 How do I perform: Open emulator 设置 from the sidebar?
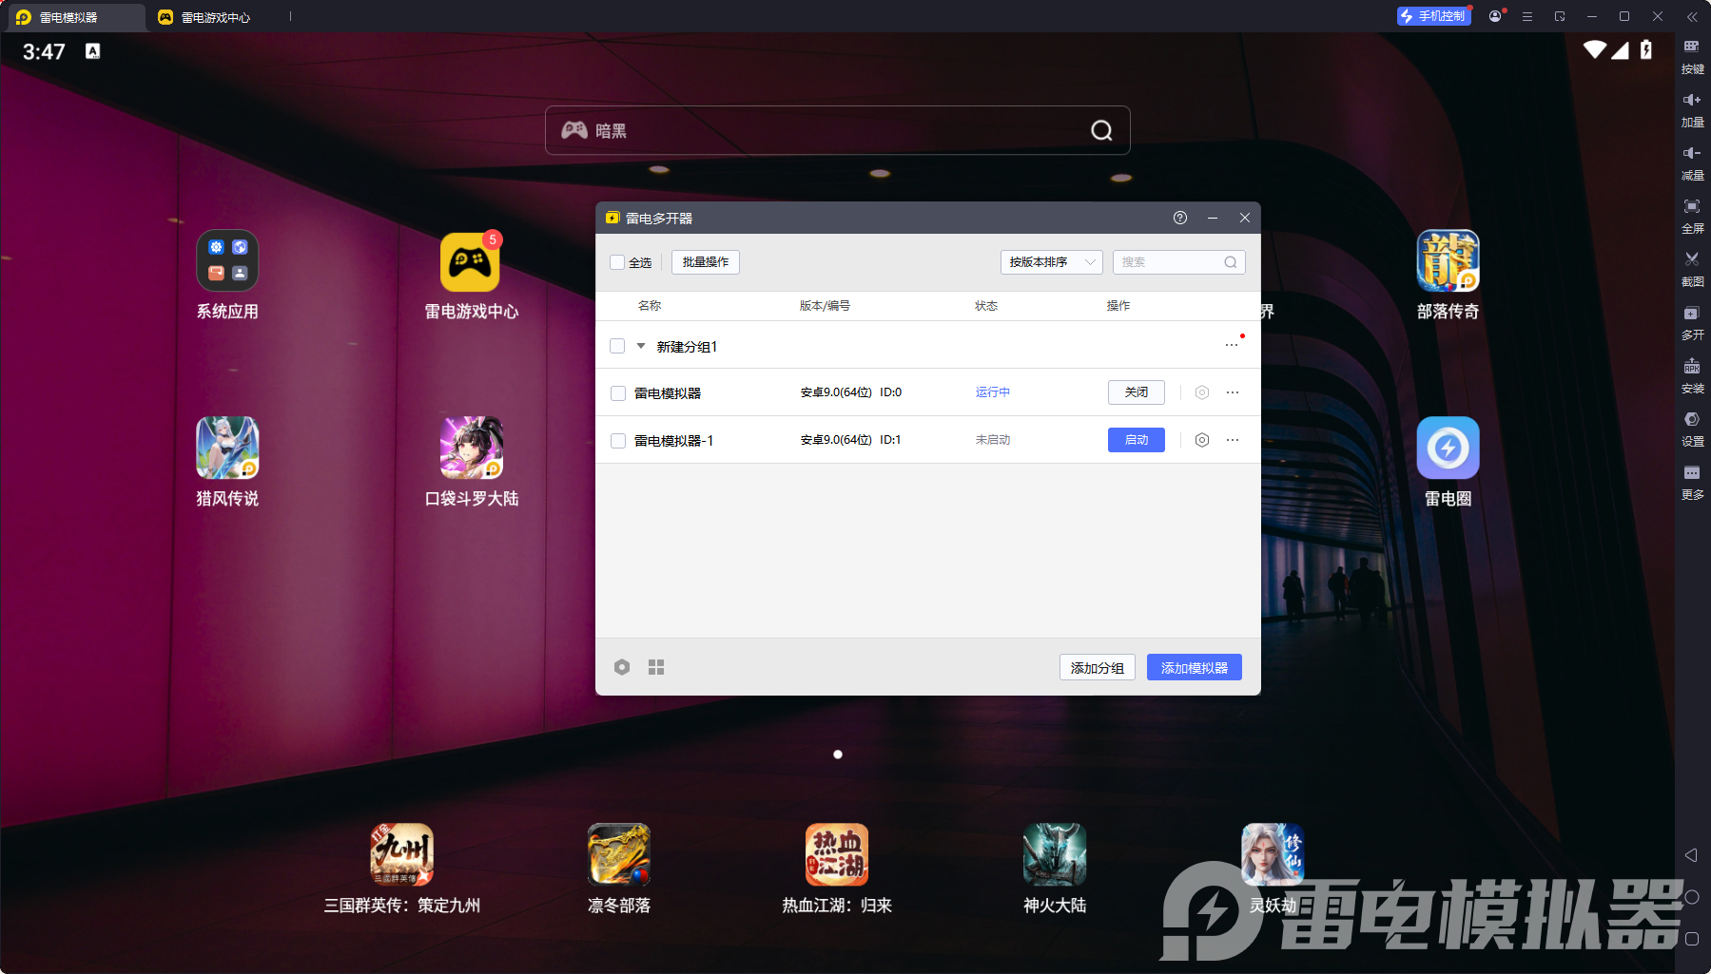coord(1692,429)
